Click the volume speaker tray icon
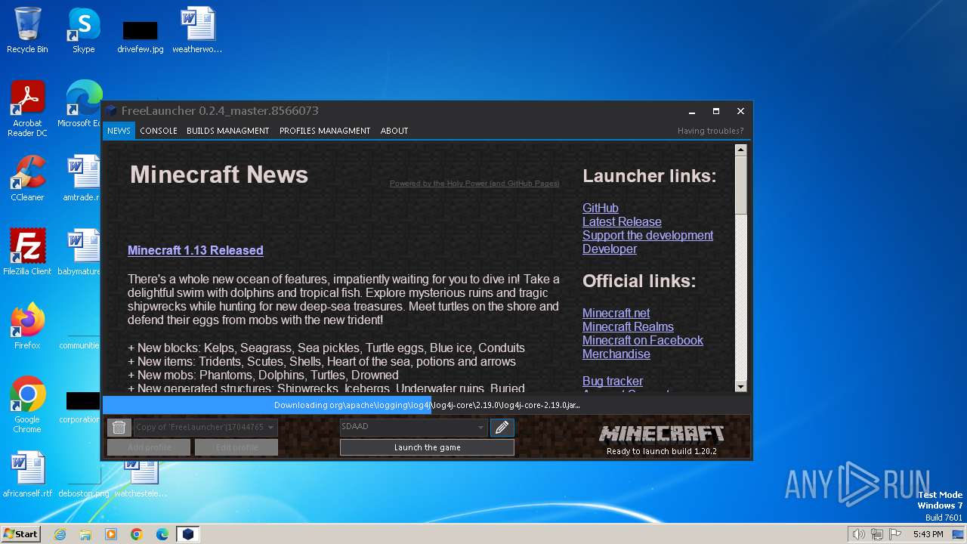The image size is (967, 544). pos(858,534)
